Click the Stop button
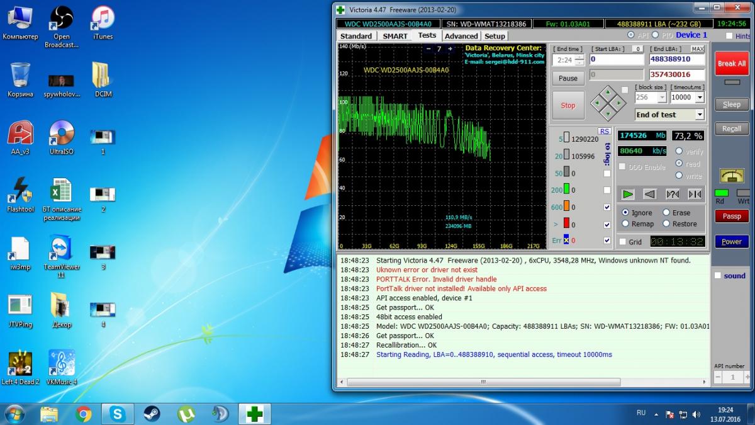This screenshot has width=755, height=425. [568, 105]
